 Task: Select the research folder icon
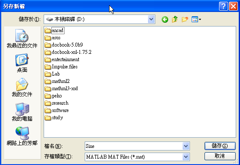48,103
